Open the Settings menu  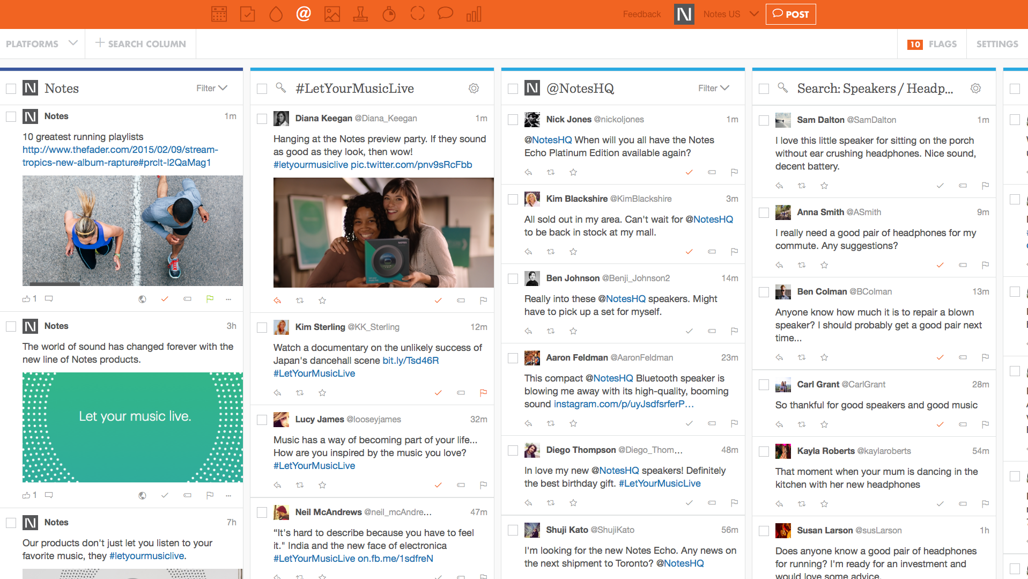coord(997,44)
